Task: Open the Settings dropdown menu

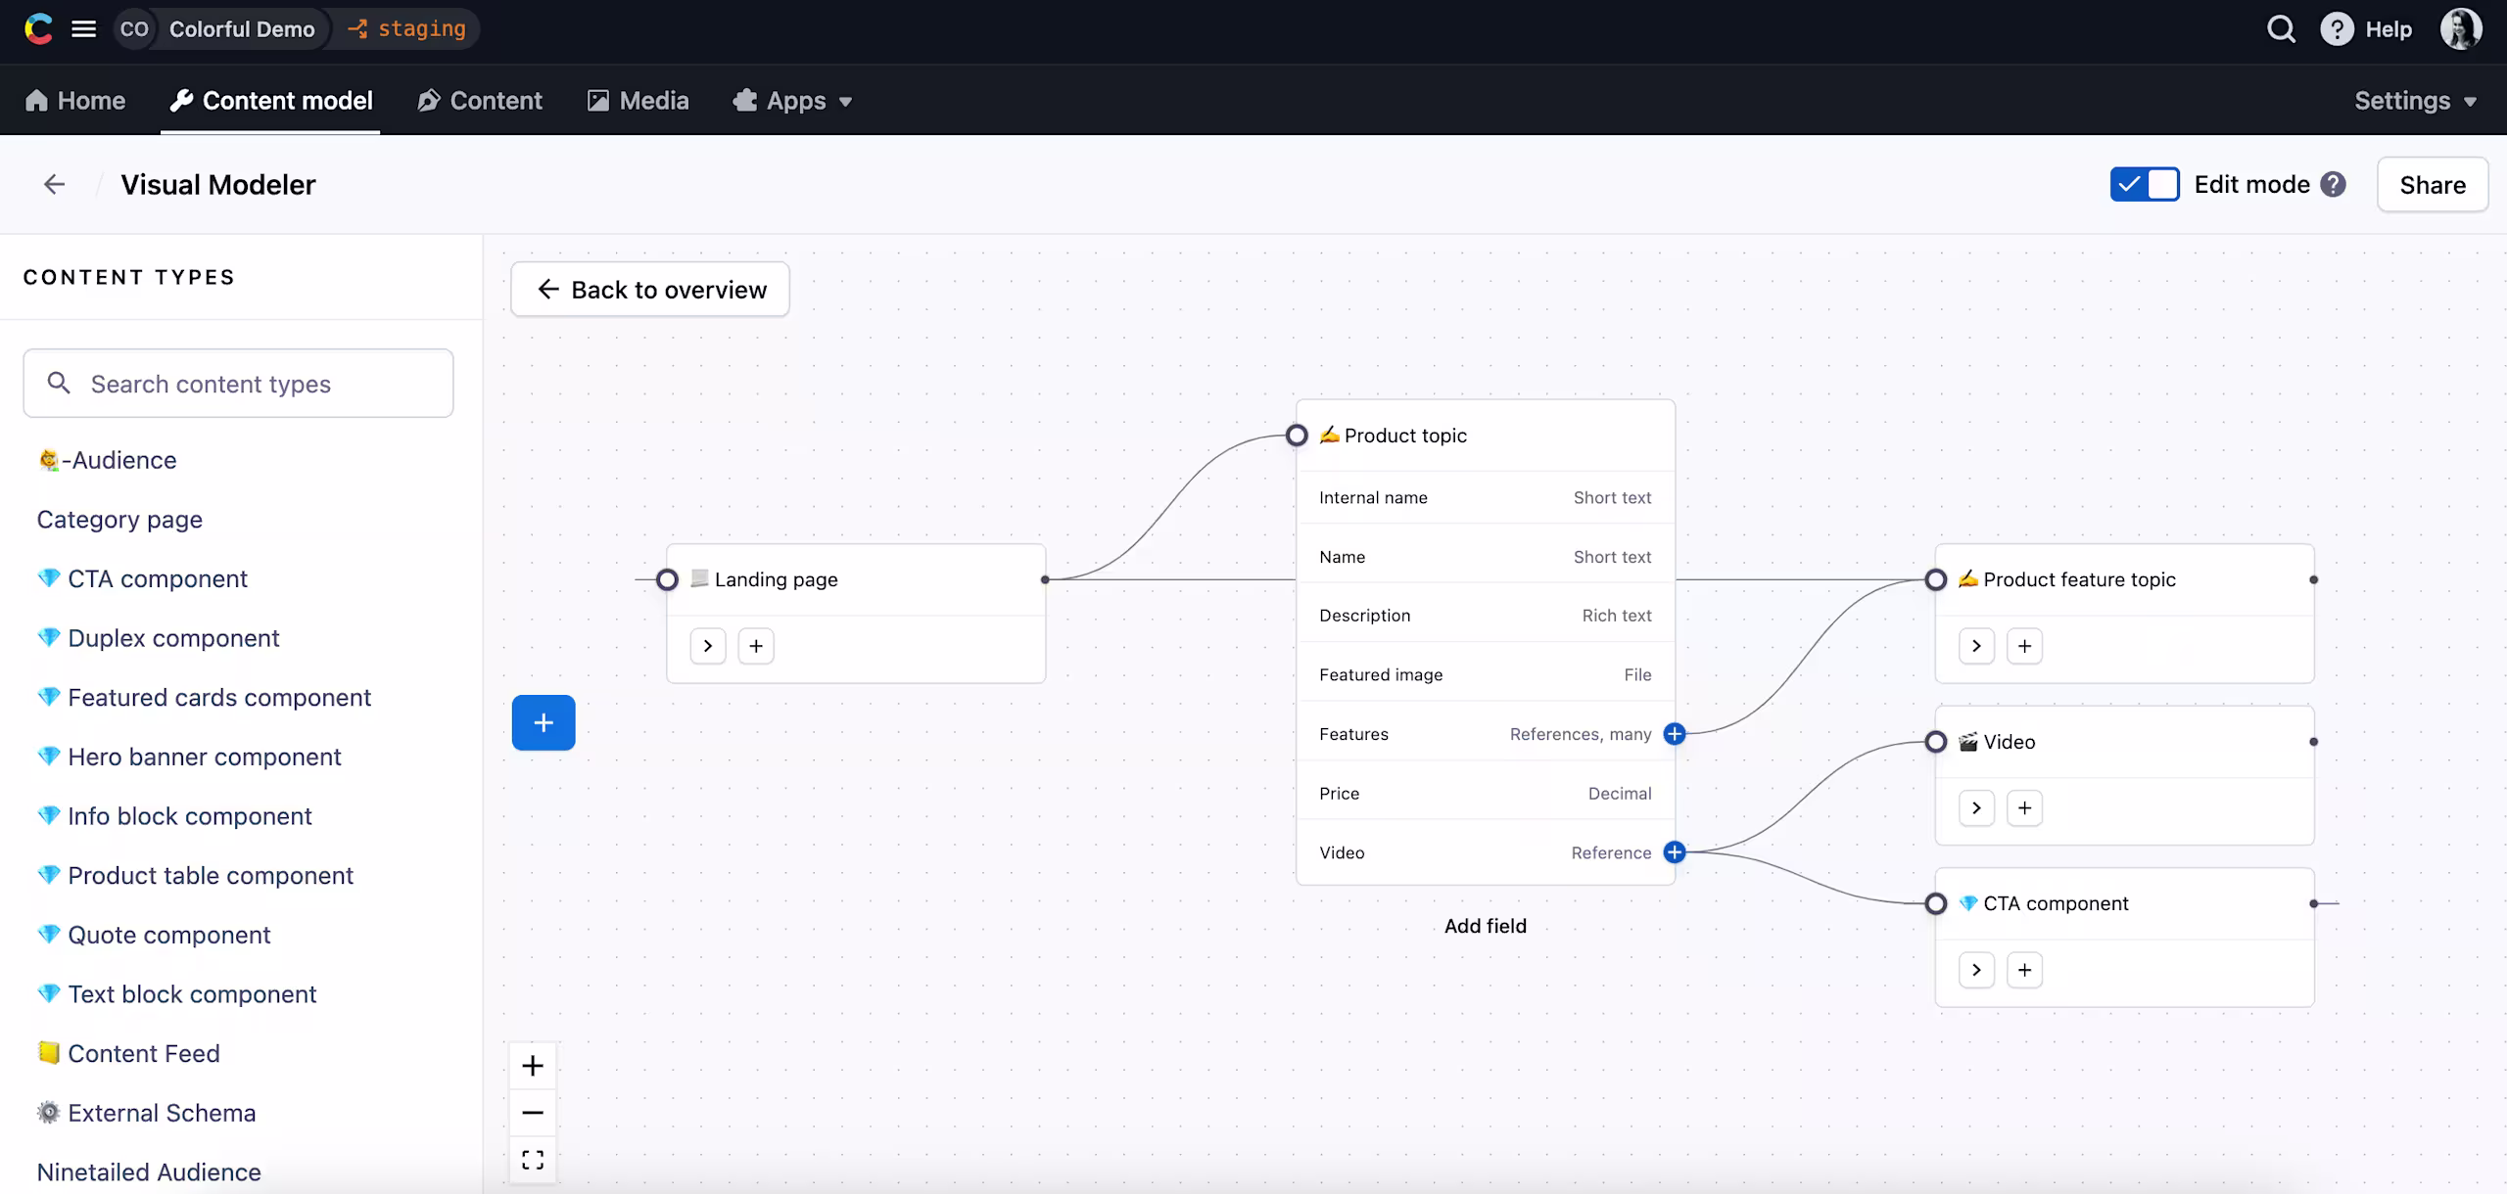Action: click(x=2415, y=101)
